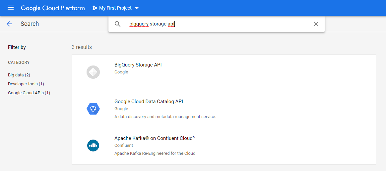Filter by Developer tools category

pos(26,84)
